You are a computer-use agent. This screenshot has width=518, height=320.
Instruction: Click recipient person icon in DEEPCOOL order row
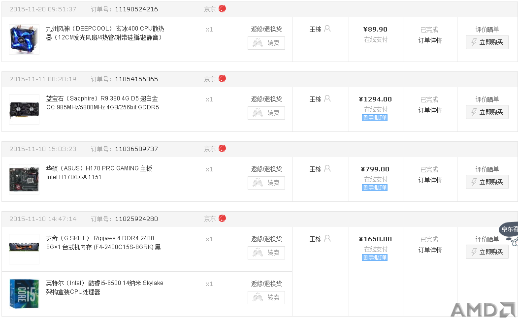tap(327, 29)
